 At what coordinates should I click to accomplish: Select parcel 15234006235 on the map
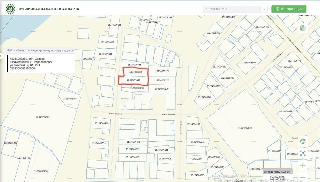227,78
